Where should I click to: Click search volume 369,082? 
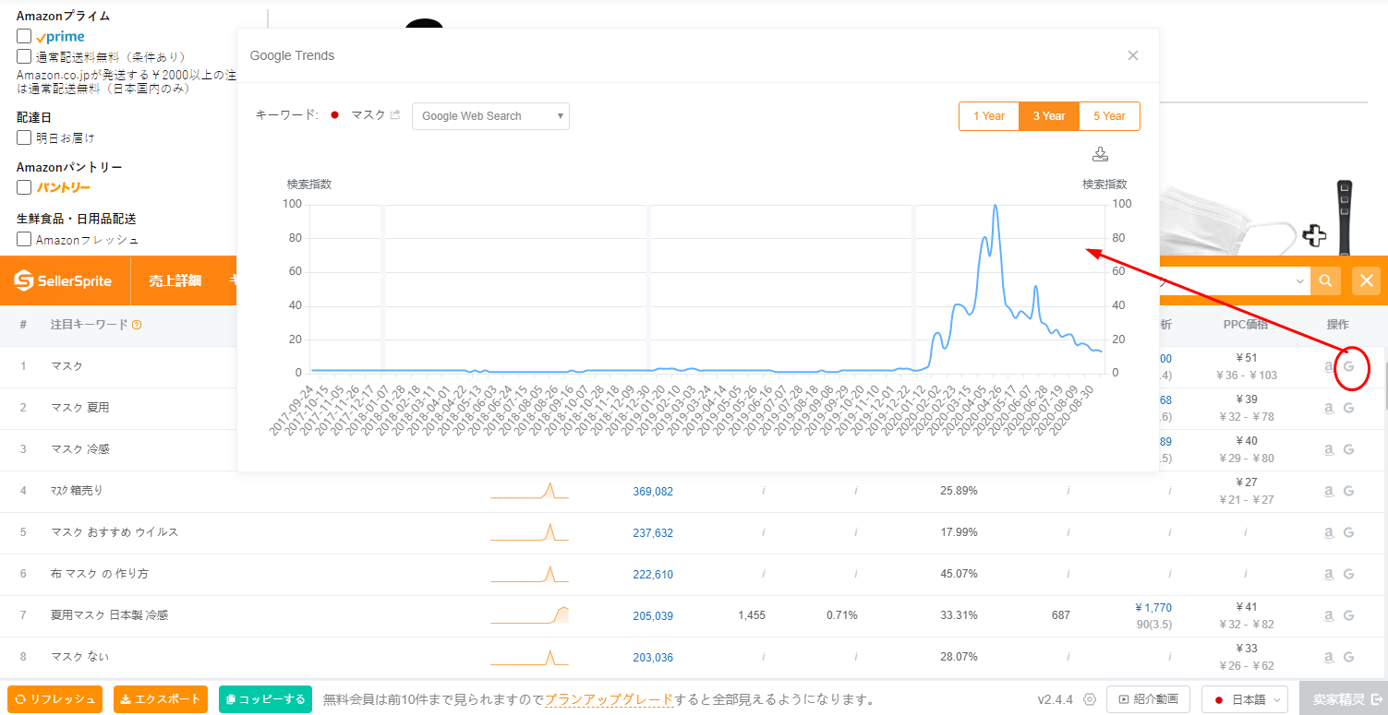pos(653,492)
